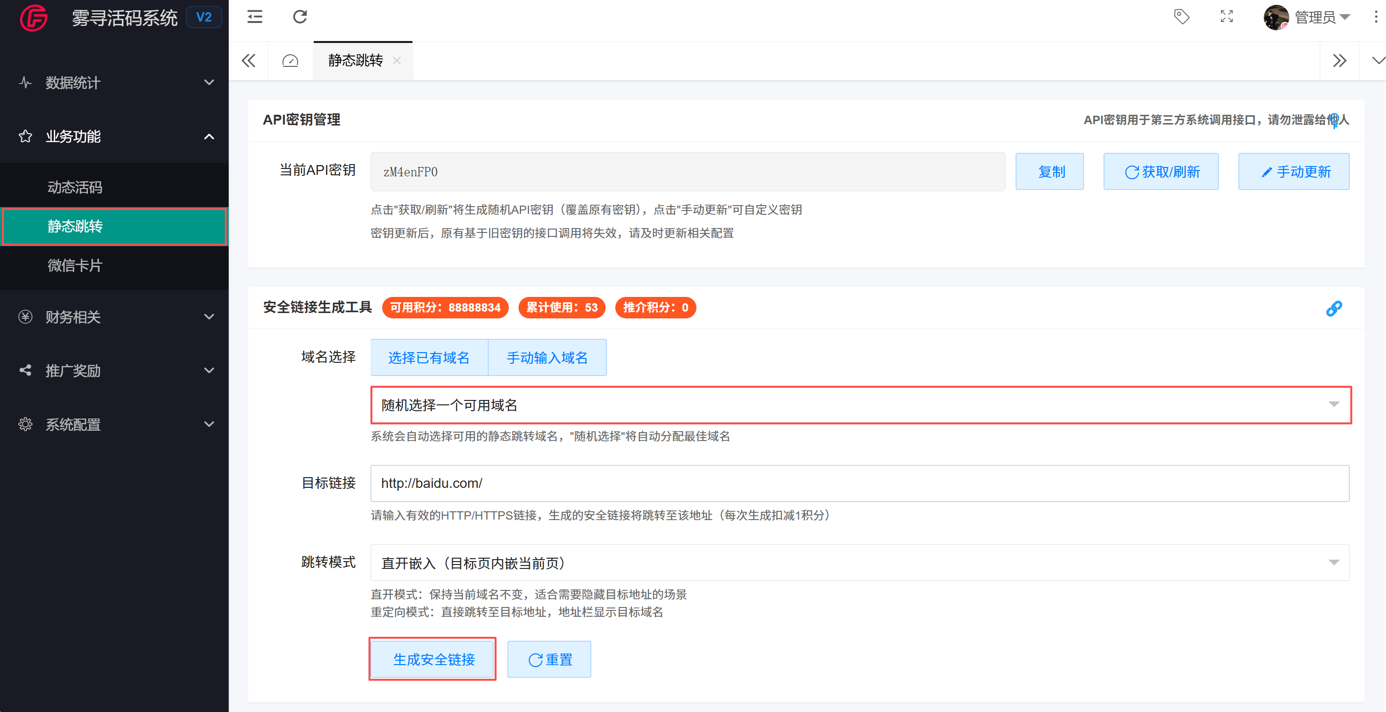This screenshot has width=1386, height=712.
Task: Open the tag/label tool in the header
Action: (x=1182, y=17)
